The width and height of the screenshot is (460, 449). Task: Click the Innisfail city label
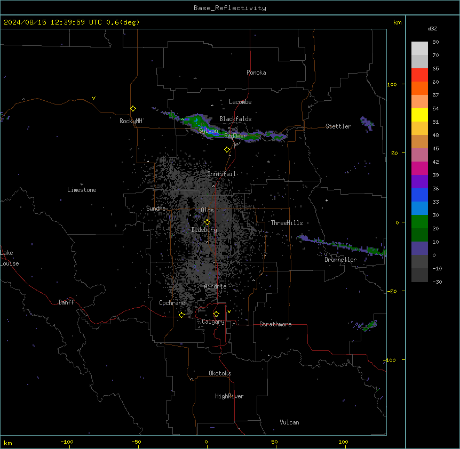point(222,174)
